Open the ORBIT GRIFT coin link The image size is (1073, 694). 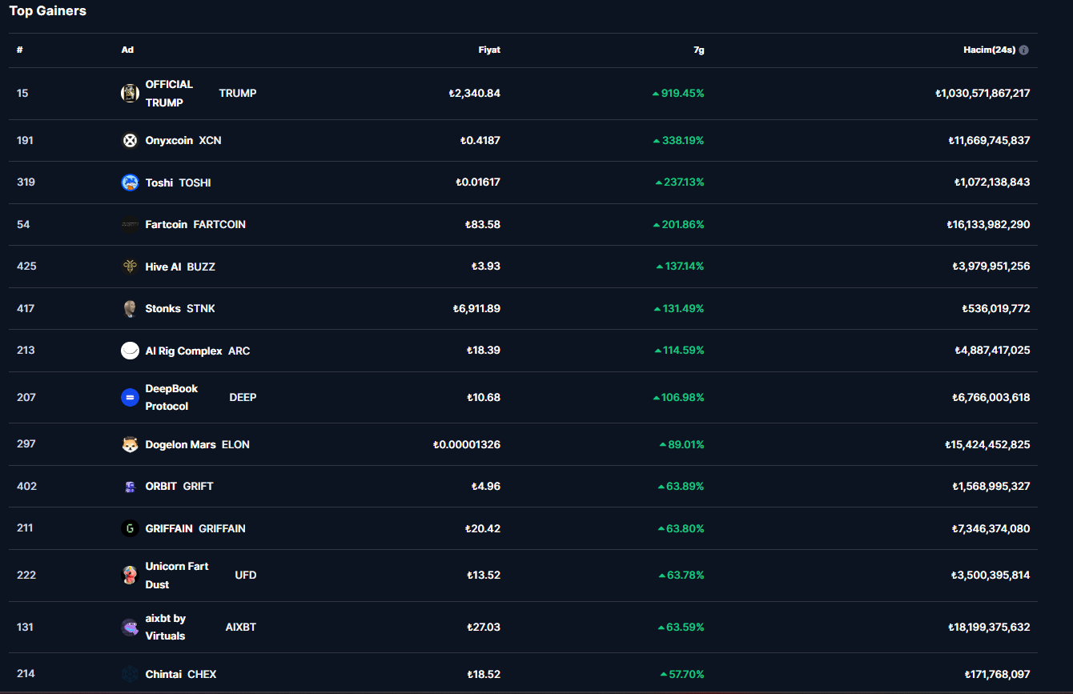[x=179, y=487]
